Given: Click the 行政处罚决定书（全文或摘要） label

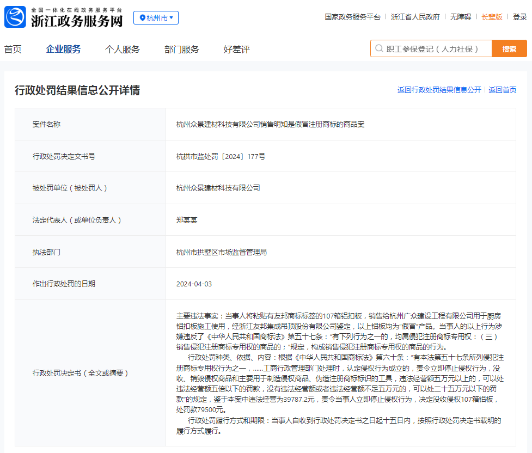Looking at the screenshot, I should tap(81, 373).
